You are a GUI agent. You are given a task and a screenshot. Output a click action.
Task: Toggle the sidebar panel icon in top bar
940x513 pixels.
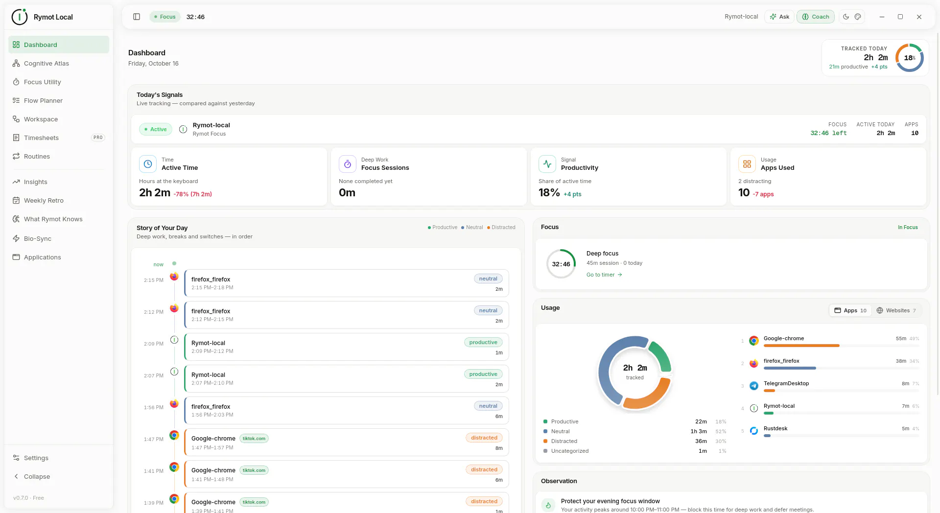point(137,17)
